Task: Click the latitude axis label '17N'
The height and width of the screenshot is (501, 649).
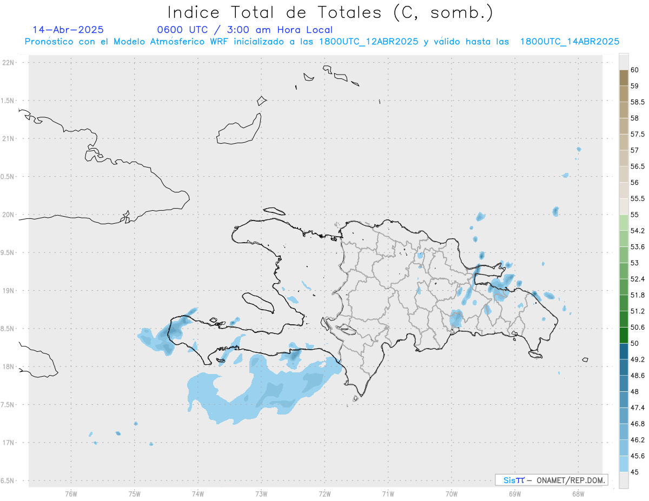Action: [9, 443]
